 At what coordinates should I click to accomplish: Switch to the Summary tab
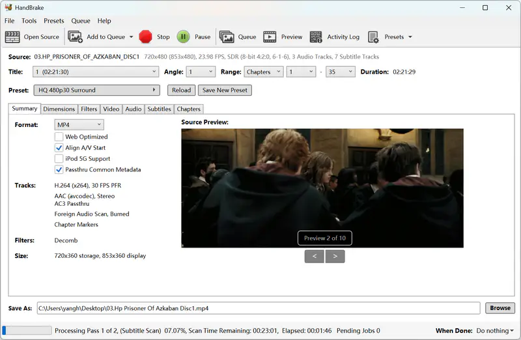click(x=25, y=109)
